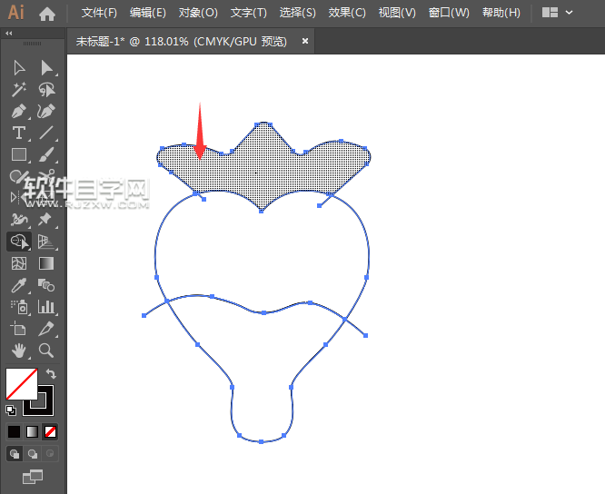
Task: Reset to default fill and stroke
Action: (11, 410)
